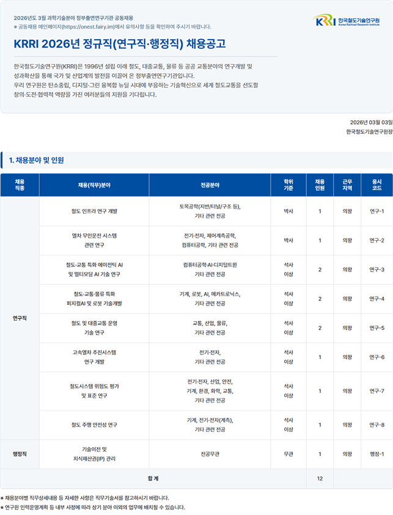The height and width of the screenshot is (515, 393).
Task: Click the application code '연구-1'
Action: tap(376, 211)
